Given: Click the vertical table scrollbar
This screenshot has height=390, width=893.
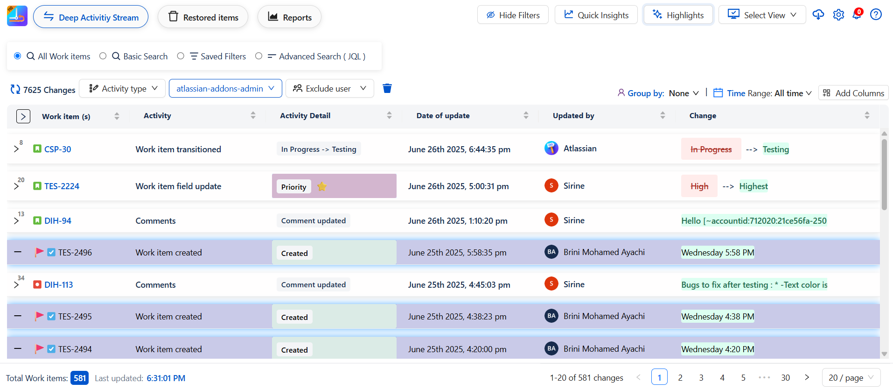Looking at the screenshot, I should [884, 175].
